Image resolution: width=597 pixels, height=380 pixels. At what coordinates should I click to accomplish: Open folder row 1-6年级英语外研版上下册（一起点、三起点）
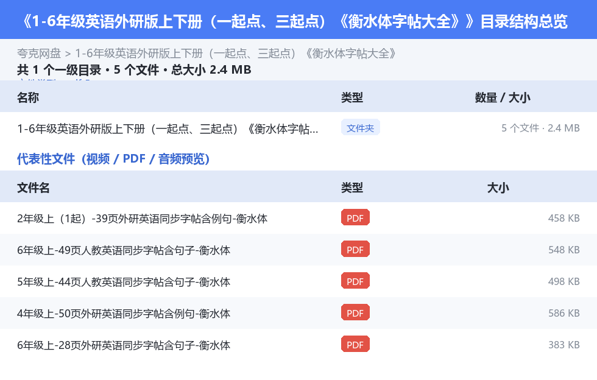pyautogui.click(x=168, y=128)
